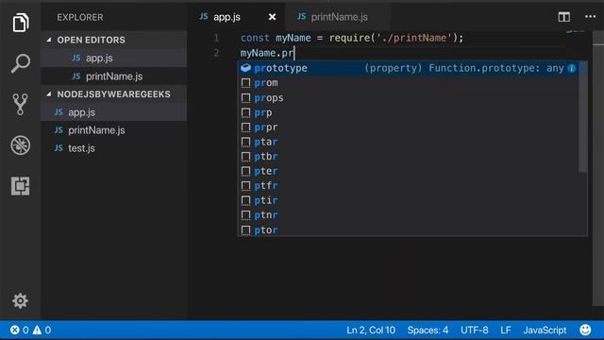Open the Search view
This screenshot has height=340, width=604.
pos(21,63)
